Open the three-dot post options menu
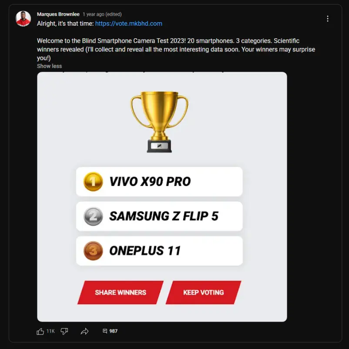This screenshot has height=349, width=349. point(327,19)
